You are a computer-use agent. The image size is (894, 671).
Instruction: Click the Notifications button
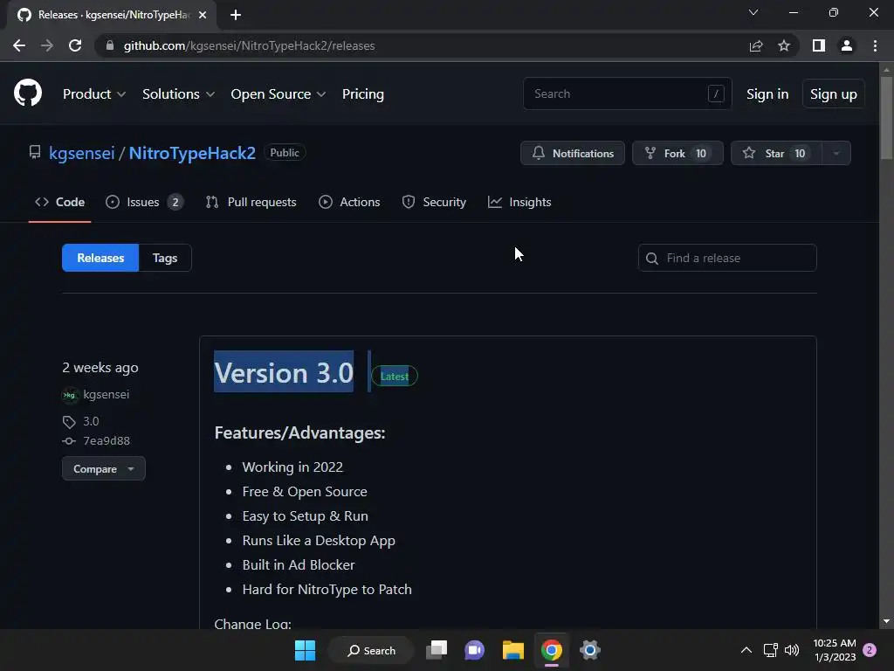pos(573,153)
